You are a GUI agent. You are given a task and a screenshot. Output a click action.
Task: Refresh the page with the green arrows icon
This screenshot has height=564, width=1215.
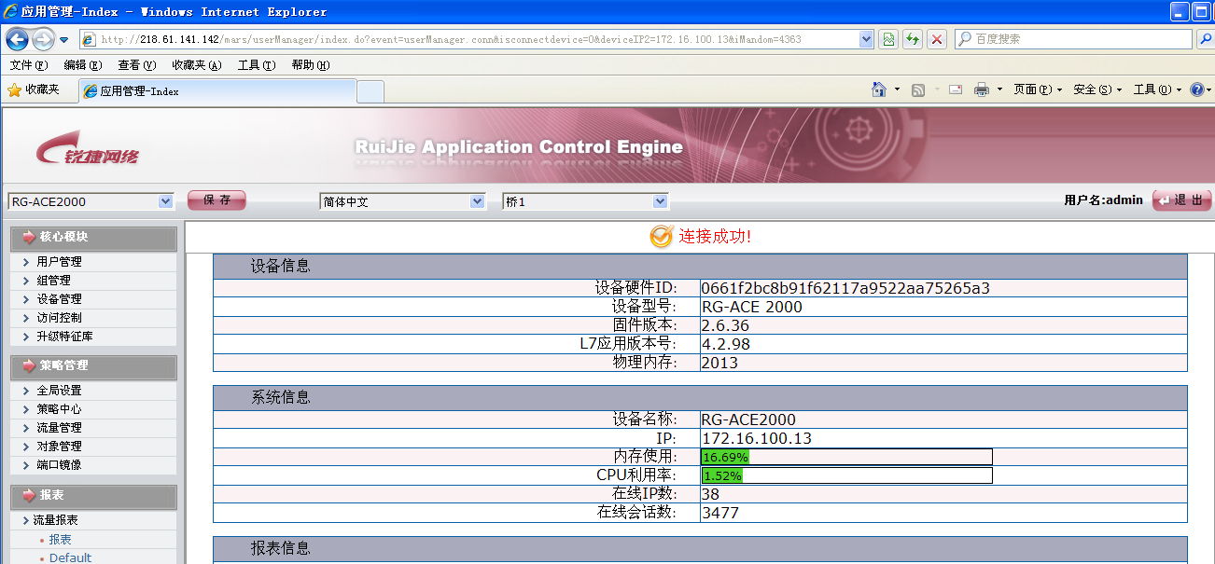pyautogui.click(x=913, y=39)
